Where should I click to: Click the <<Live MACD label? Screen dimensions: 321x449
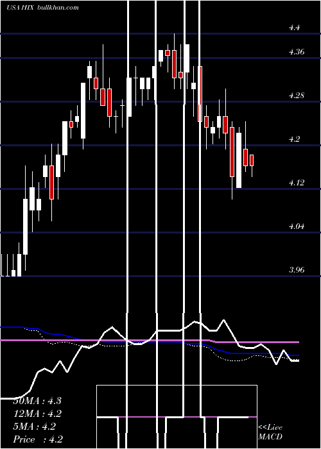coord(270,432)
